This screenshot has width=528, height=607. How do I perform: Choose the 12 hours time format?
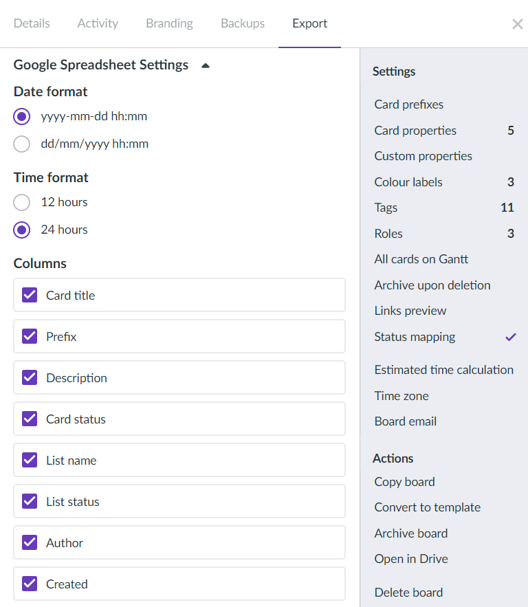click(22, 203)
